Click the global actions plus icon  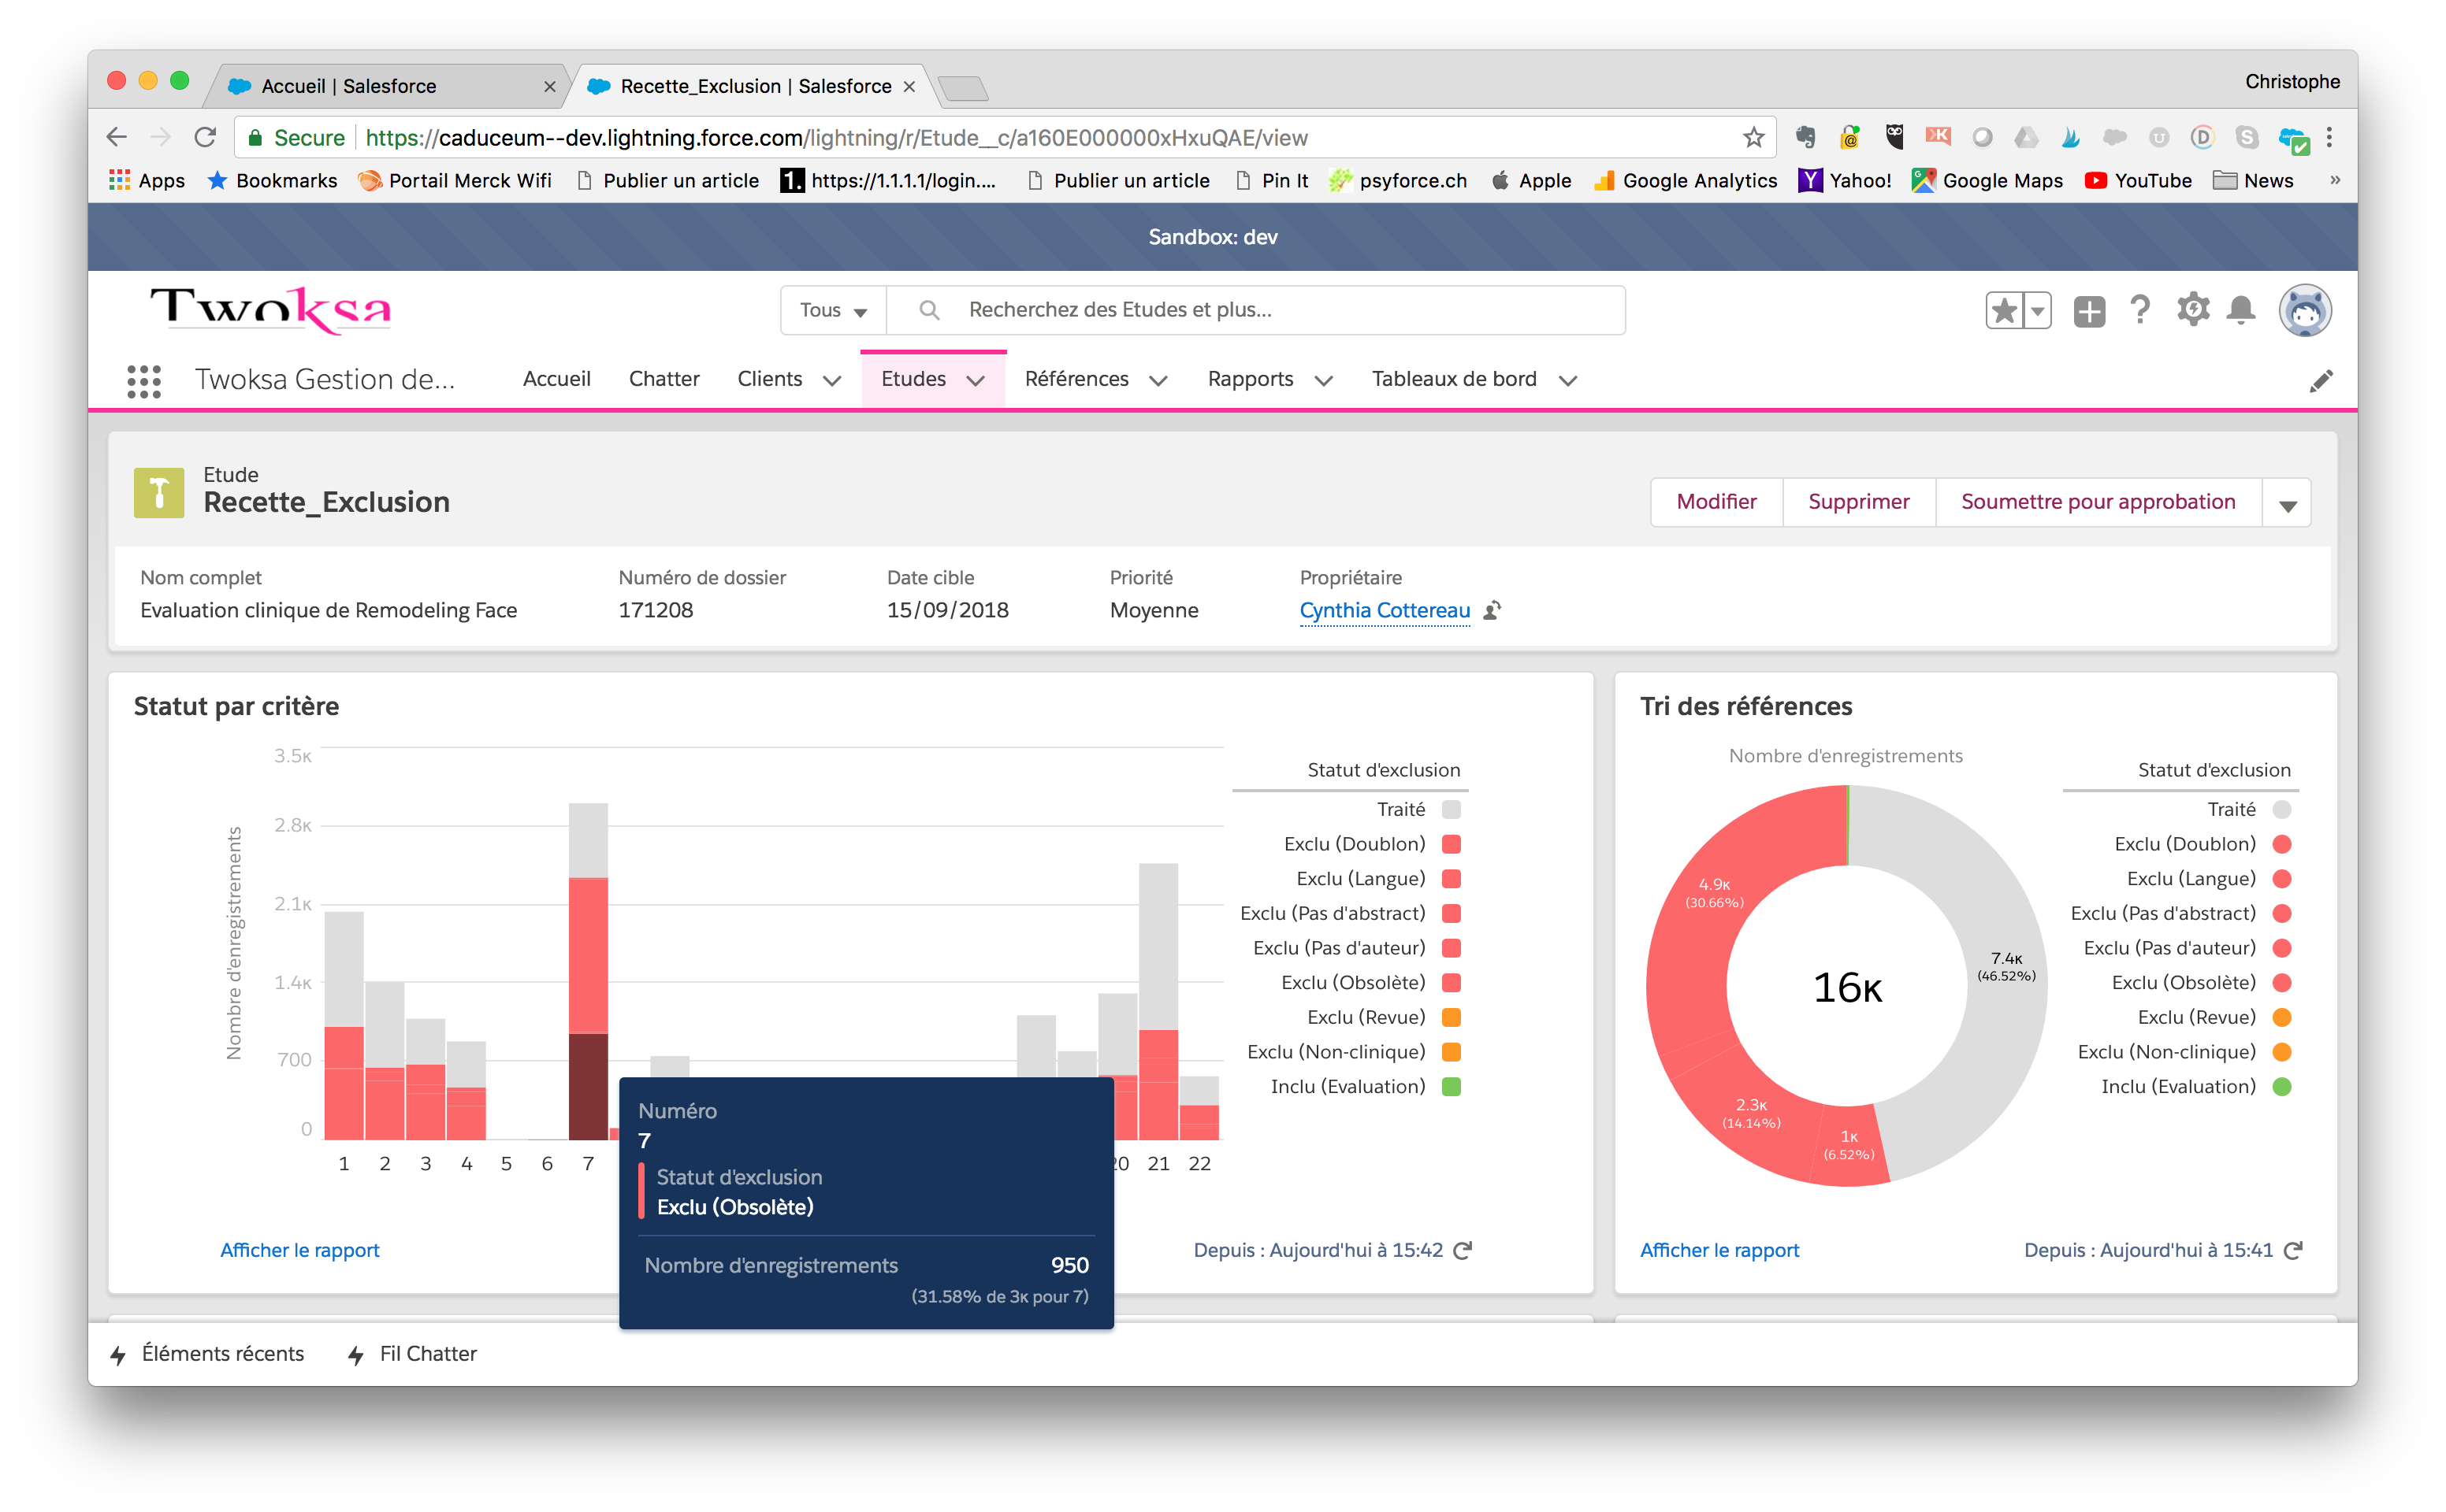tap(2089, 311)
